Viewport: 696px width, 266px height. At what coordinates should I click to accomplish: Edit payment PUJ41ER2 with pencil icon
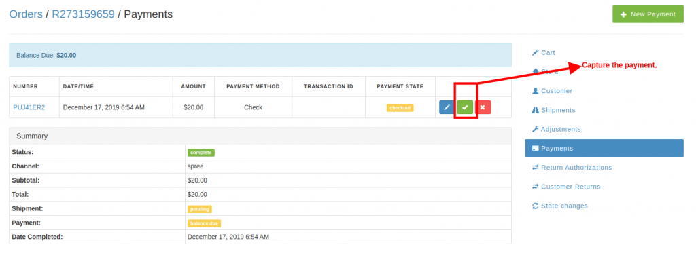pyautogui.click(x=447, y=107)
